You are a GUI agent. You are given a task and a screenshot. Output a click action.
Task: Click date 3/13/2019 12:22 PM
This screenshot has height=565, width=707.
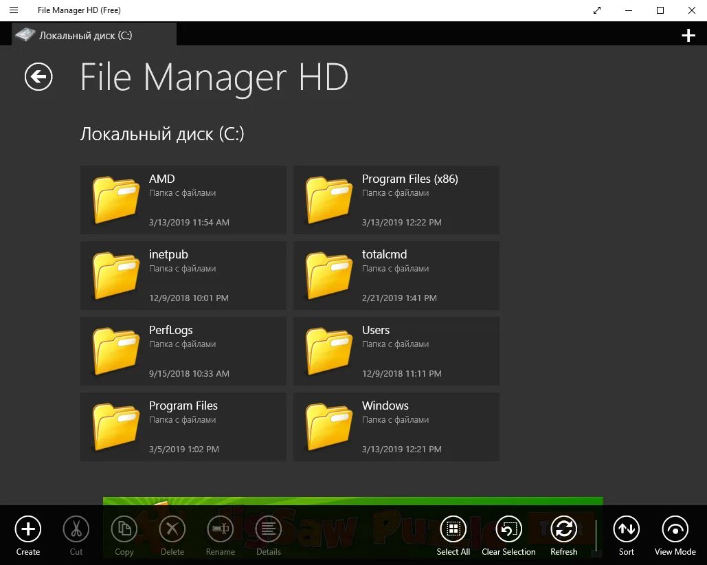[402, 222]
